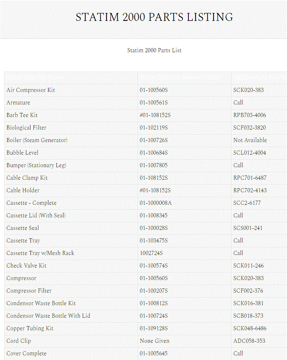Click Call in the Bumper row

click(x=238, y=165)
